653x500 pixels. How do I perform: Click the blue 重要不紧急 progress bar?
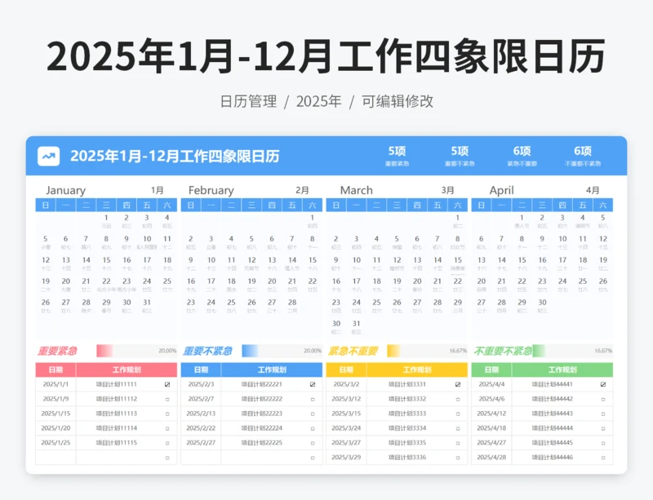coord(282,351)
